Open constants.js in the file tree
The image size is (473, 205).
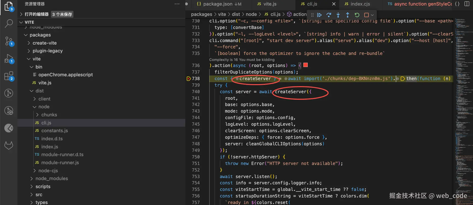click(55, 130)
